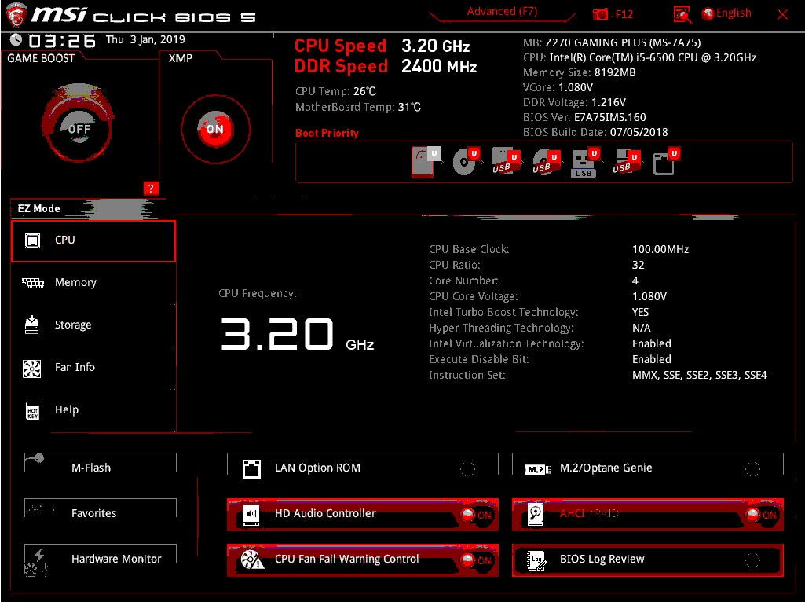Image resolution: width=805 pixels, height=602 pixels.
Task: Toggle the XMP ON button
Action: pos(216,129)
